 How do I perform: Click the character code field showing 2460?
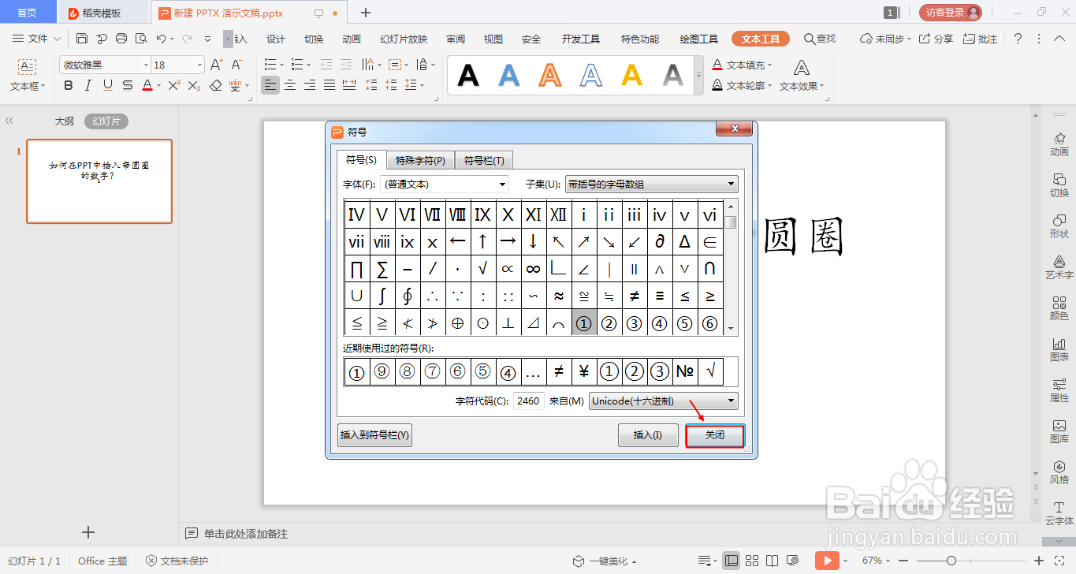coord(528,401)
